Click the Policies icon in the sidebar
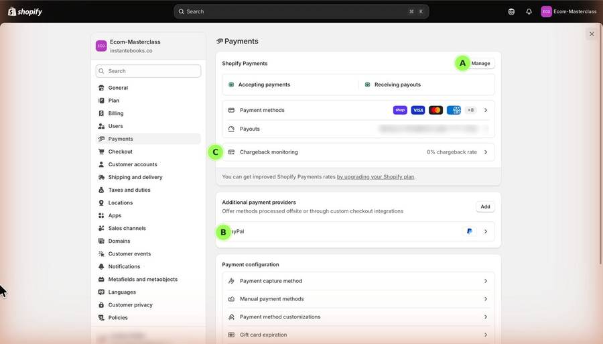 (x=101, y=317)
